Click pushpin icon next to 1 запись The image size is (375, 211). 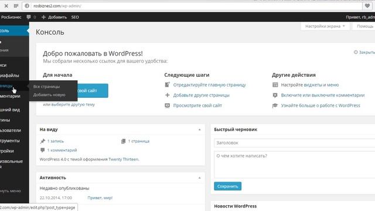(x=43, y=141)
